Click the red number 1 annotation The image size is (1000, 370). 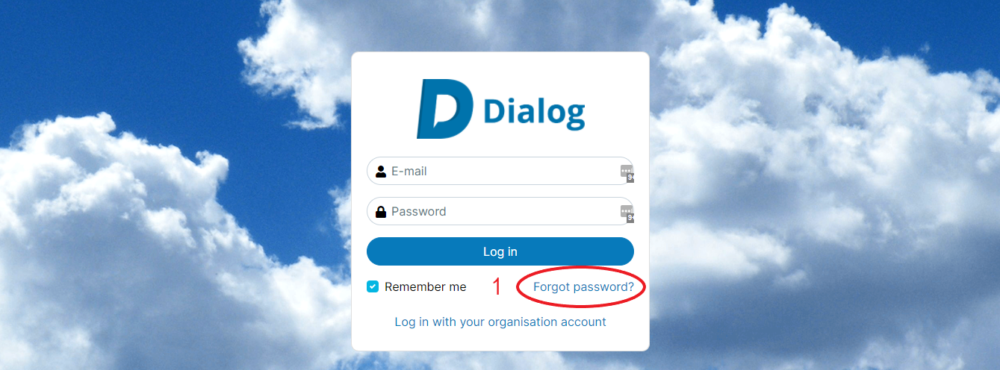click(497, 287)
